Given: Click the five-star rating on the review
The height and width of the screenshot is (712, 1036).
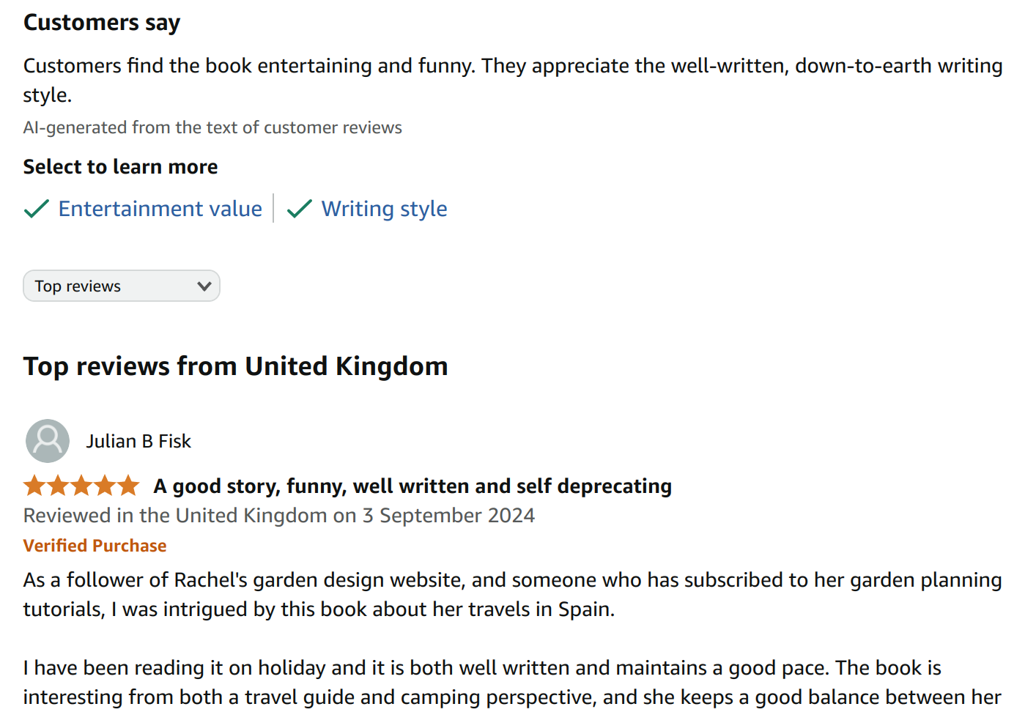Looking at the screenshot, I should tap(81, 486).
